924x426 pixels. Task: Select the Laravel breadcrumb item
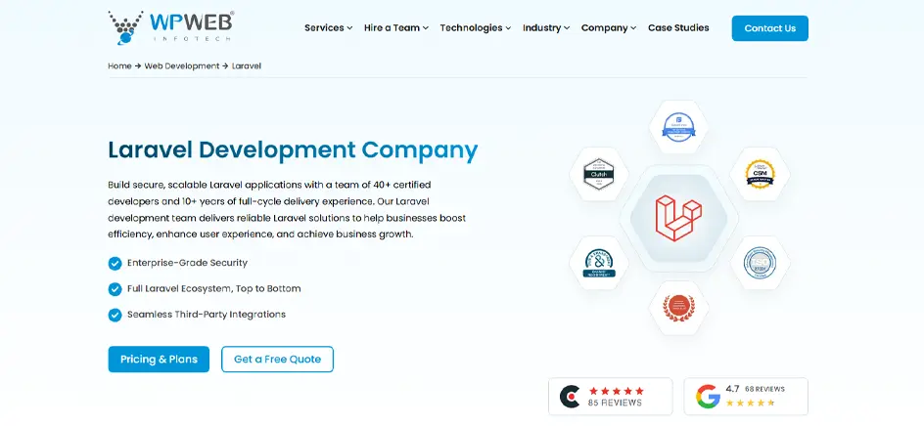[247, 65]
